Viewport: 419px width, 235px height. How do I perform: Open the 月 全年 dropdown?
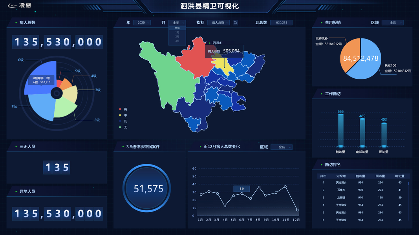coord(177,23)
